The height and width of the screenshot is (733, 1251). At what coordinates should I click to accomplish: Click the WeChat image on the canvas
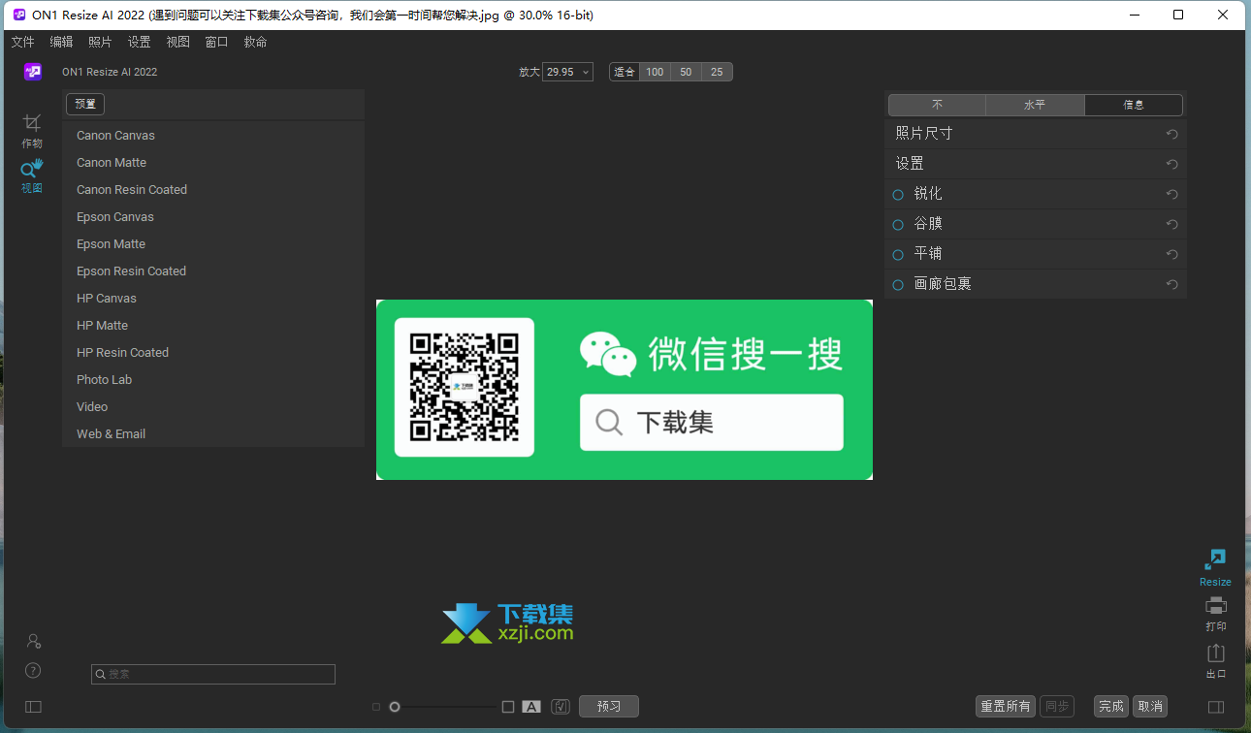click(625, 390)
